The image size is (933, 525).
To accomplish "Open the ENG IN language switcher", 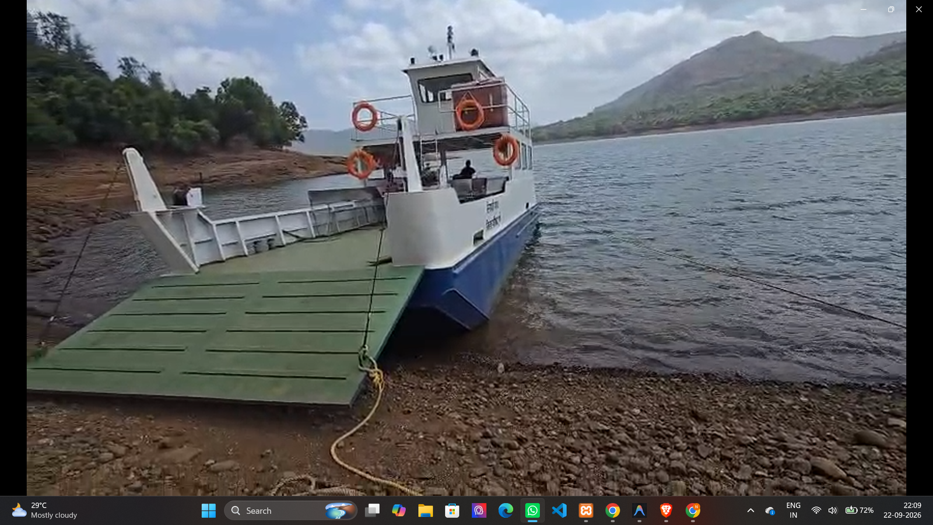I will tap(793, 510).
